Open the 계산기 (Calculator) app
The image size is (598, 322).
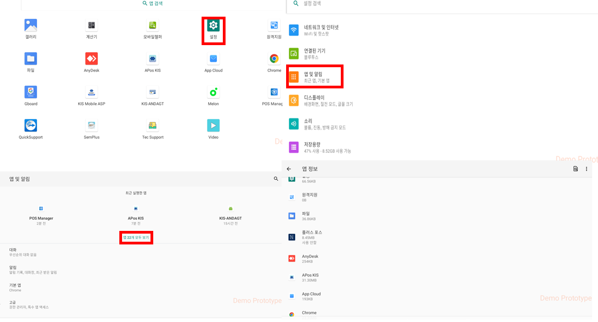coord(91,26)
